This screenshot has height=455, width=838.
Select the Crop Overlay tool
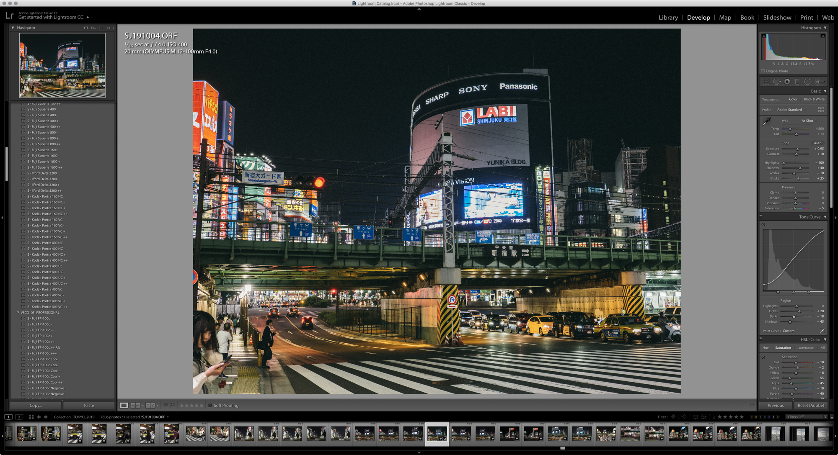(x=766, y=82)
